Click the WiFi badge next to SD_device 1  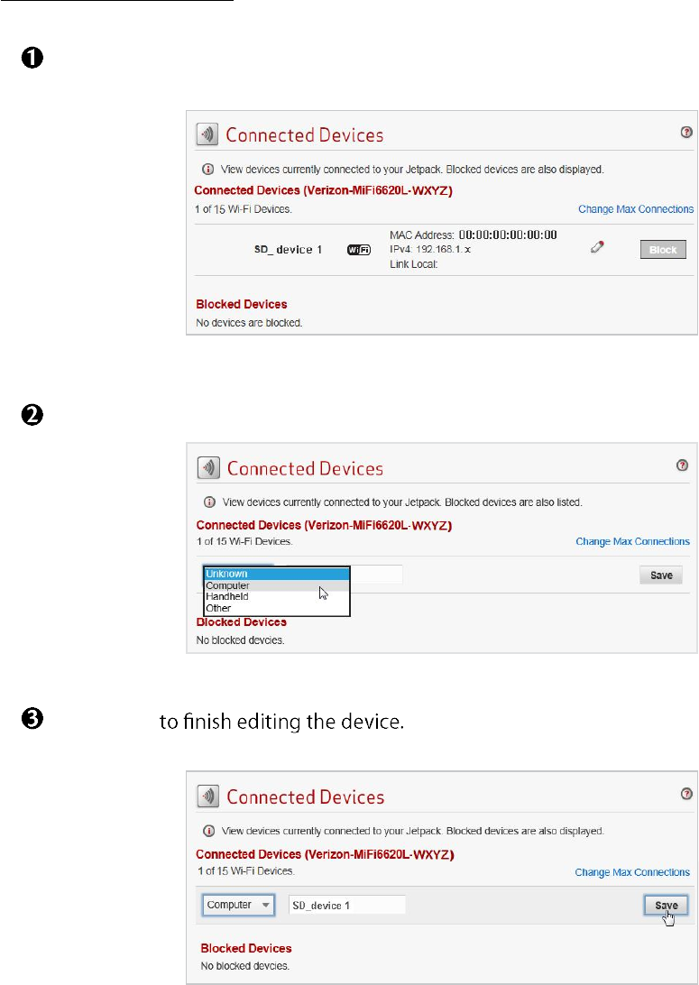(x=359, y=250)
